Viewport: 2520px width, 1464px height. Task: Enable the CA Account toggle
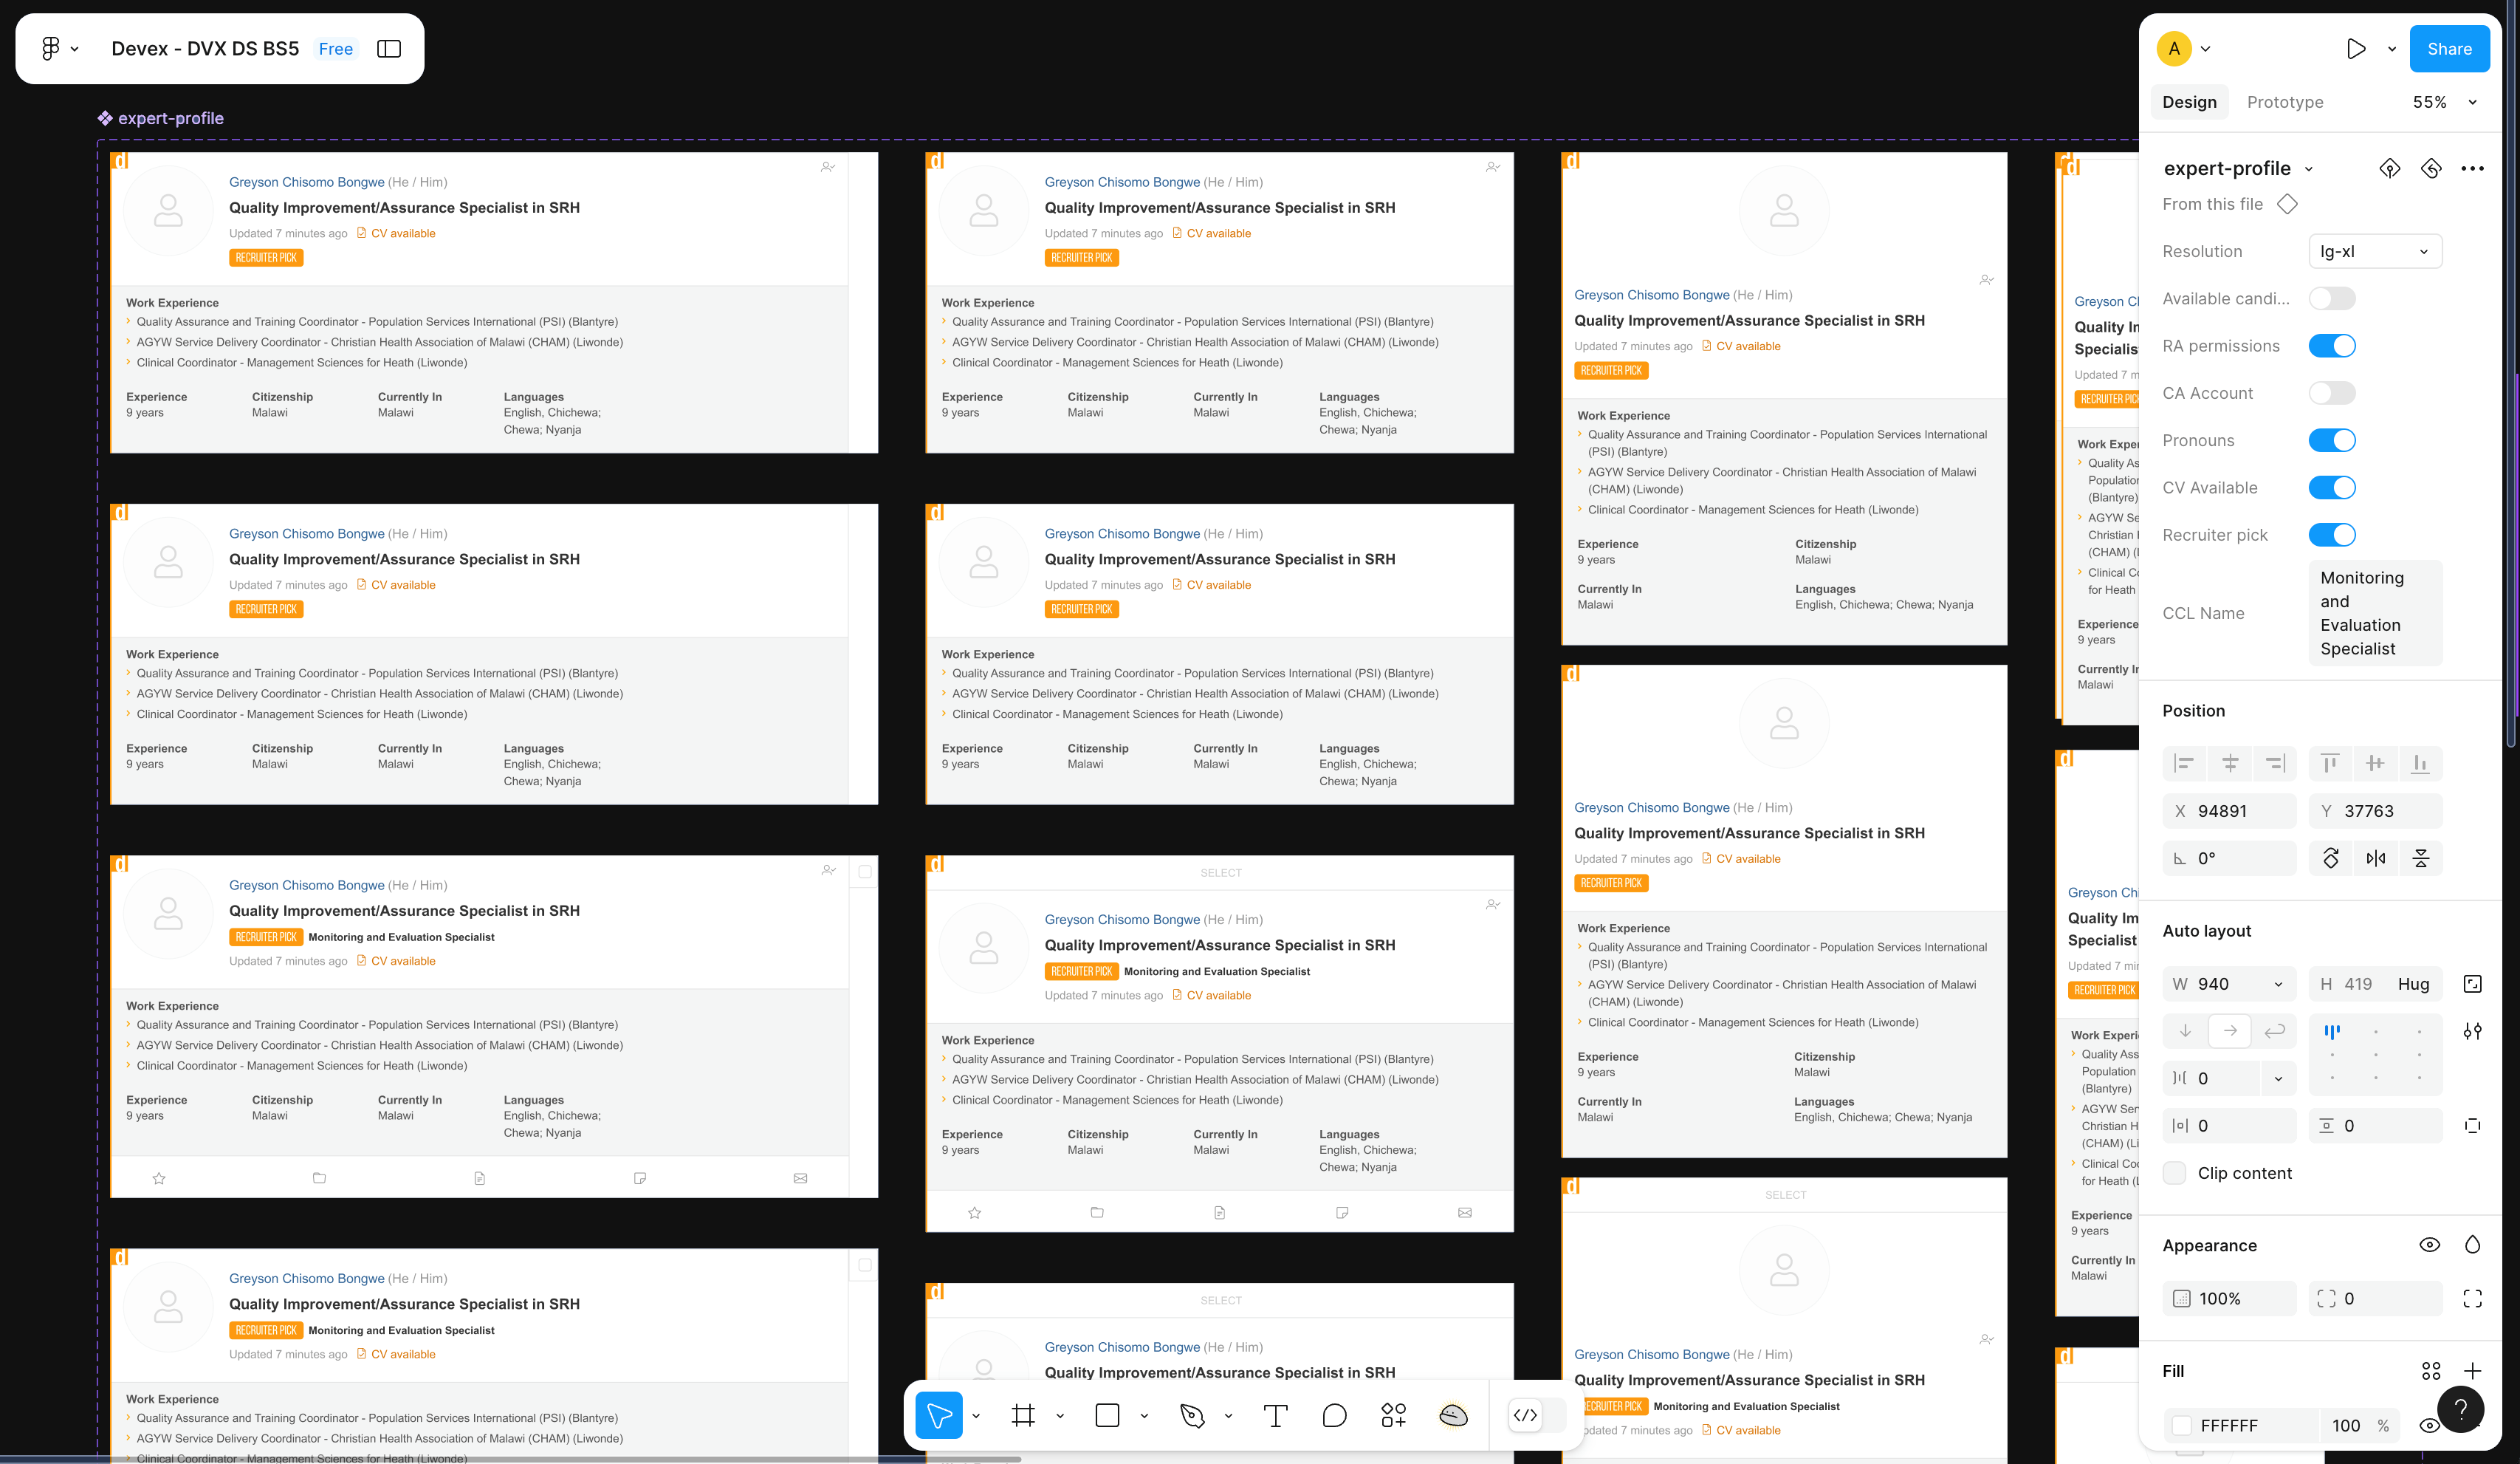pos(2331,392)
